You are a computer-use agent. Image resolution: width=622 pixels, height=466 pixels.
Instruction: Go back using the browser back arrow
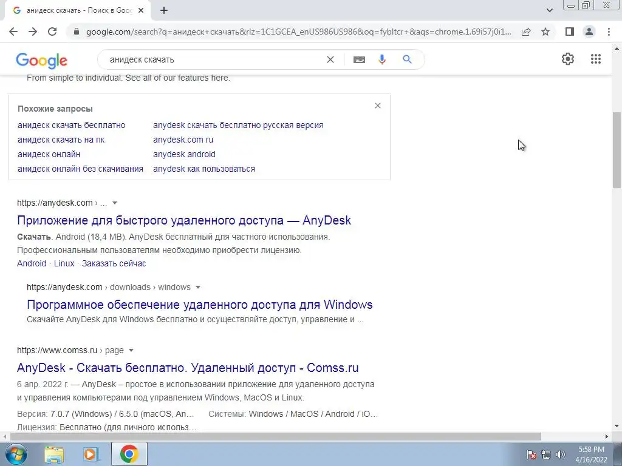13,32
